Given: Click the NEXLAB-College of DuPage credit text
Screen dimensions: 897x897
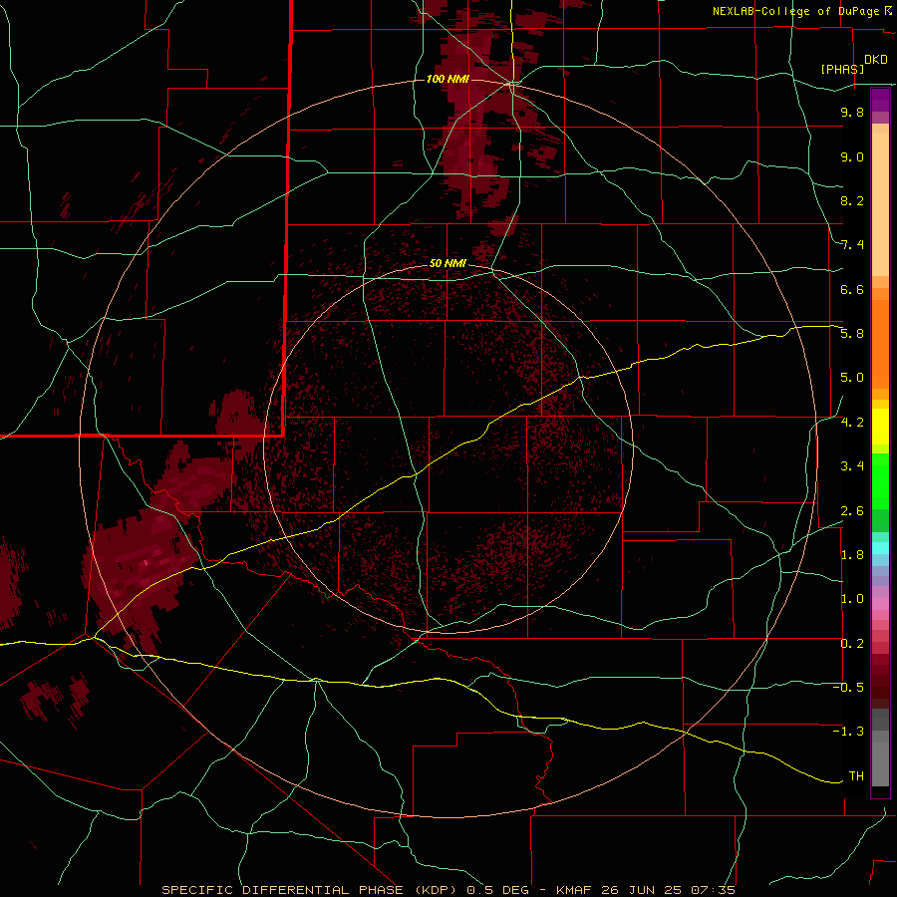Looking at the screenshot, I should [x=796, y=11].
